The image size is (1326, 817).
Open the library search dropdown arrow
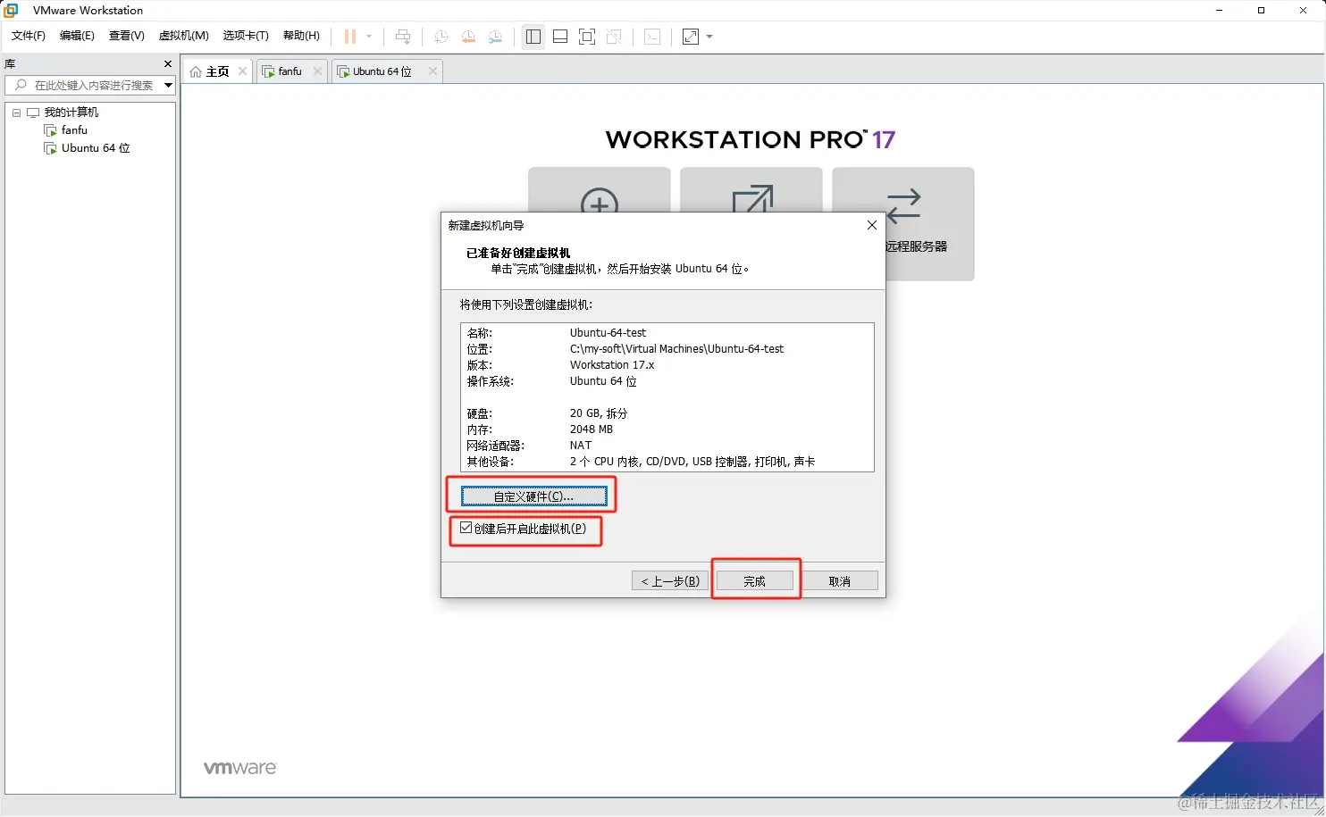168,85
